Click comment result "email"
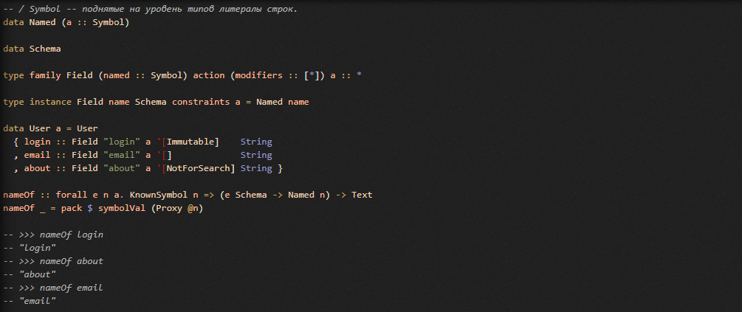The width and height of the screenshot is (742, 312). point(38,301)
